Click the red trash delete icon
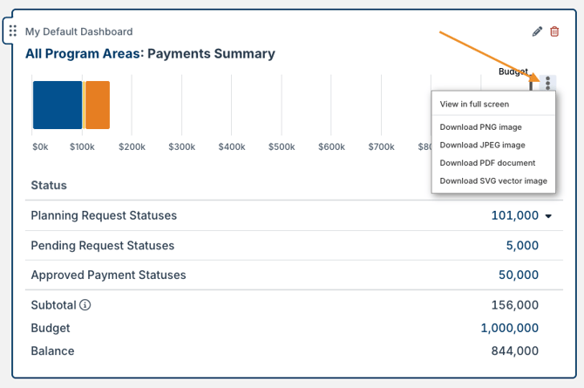584x388 pixels. [554, 31]
